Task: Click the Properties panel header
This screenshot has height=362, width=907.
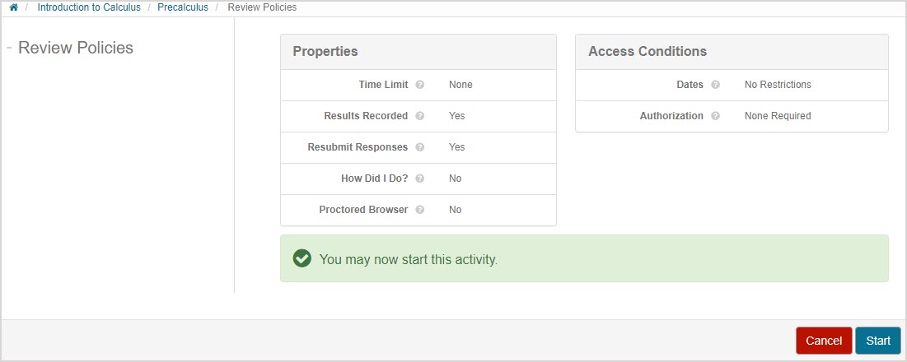Action: [x=325, y=51]
